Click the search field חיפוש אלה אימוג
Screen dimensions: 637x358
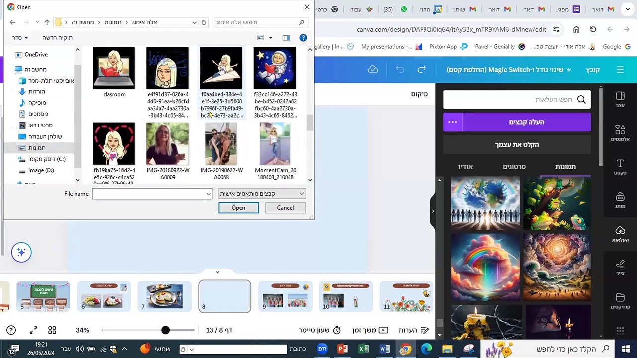tap(260, 22)
